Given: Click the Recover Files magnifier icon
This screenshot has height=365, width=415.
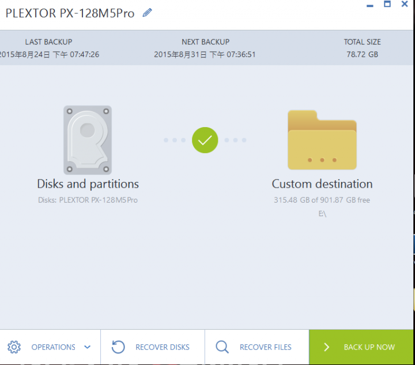Looking at the screenshot, I should [222, 347].
